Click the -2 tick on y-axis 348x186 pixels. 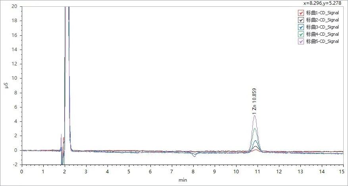coord(15,165)
